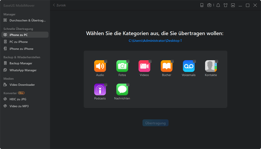Tick the checkbox on the Podcasts tile
The width and height of the screenshot is (261, 149).
106,85
